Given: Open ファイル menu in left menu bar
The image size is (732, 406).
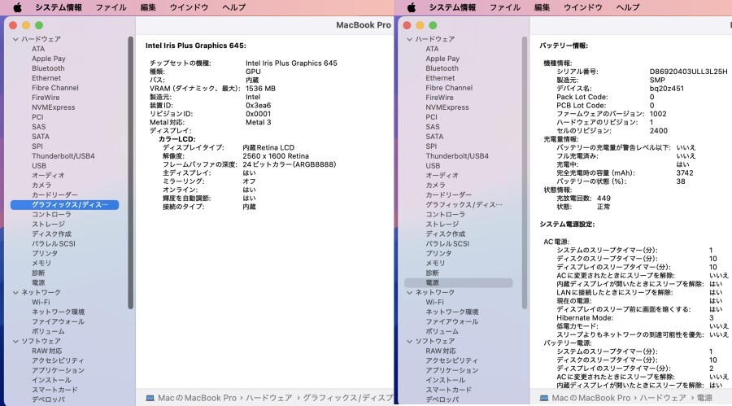Looking at the screenshot, I should coord(111,7).
